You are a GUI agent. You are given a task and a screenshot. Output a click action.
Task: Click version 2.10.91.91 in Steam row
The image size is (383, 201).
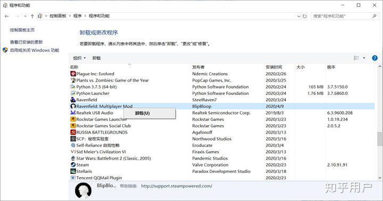(x=337, y=165)
